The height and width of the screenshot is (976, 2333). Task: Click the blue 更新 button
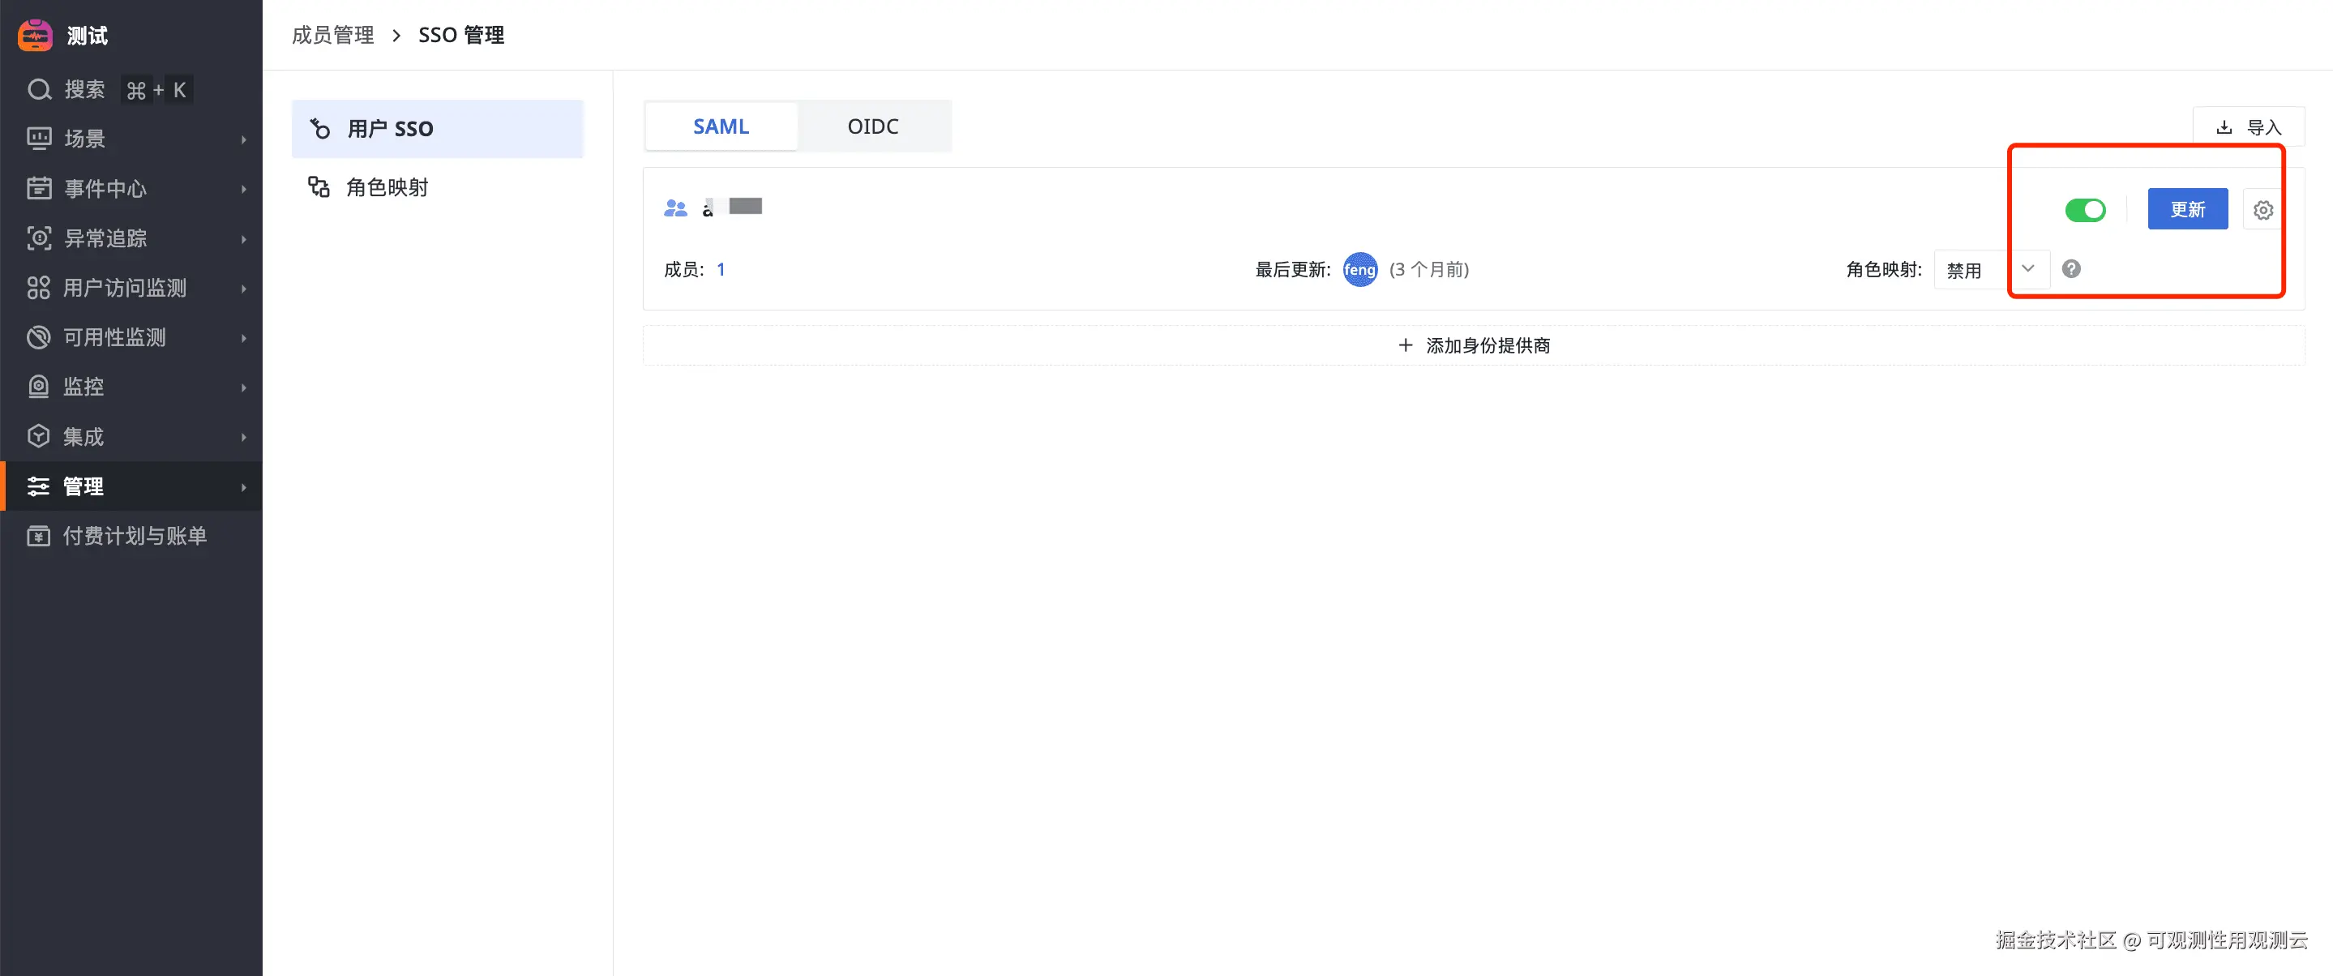(x=2186, y=210)
